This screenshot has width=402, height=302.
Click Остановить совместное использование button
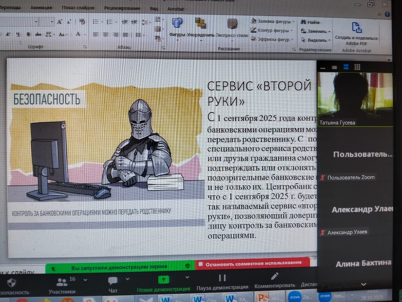253,263
